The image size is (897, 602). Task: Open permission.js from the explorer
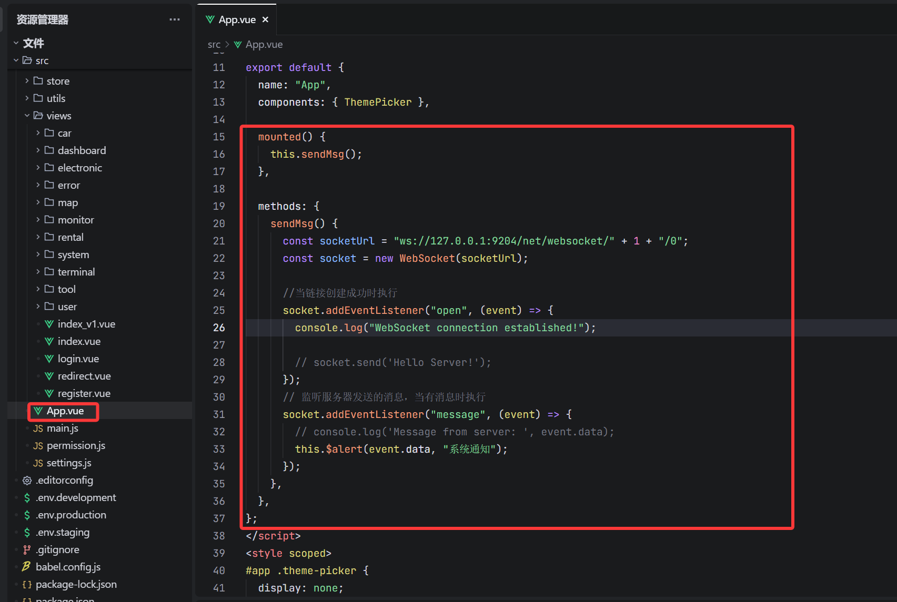[x=76, y=445]
